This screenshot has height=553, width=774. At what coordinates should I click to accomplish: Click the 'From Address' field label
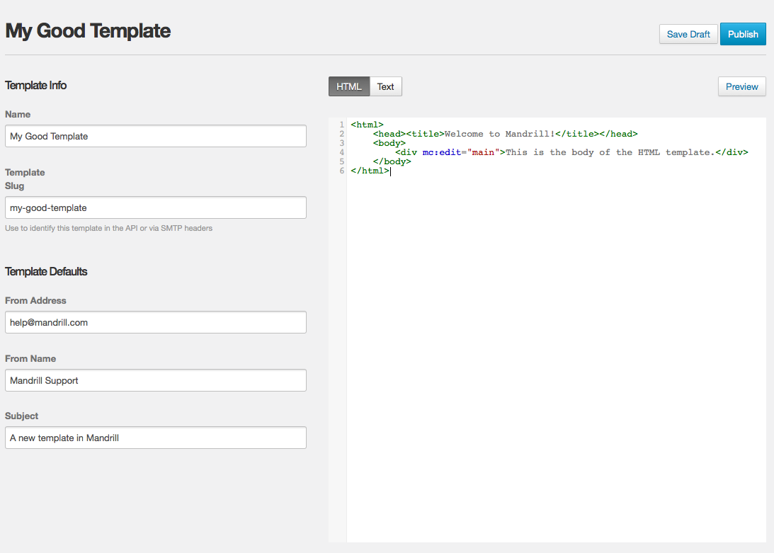[35, 300]
